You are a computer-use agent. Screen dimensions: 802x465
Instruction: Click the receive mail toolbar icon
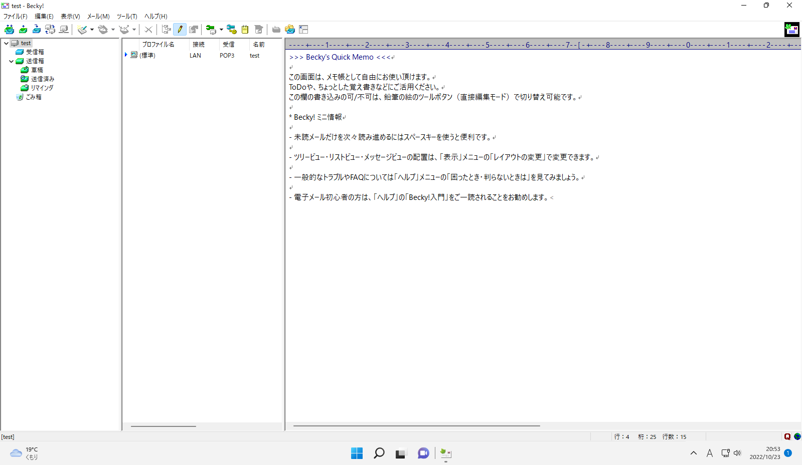37,30
